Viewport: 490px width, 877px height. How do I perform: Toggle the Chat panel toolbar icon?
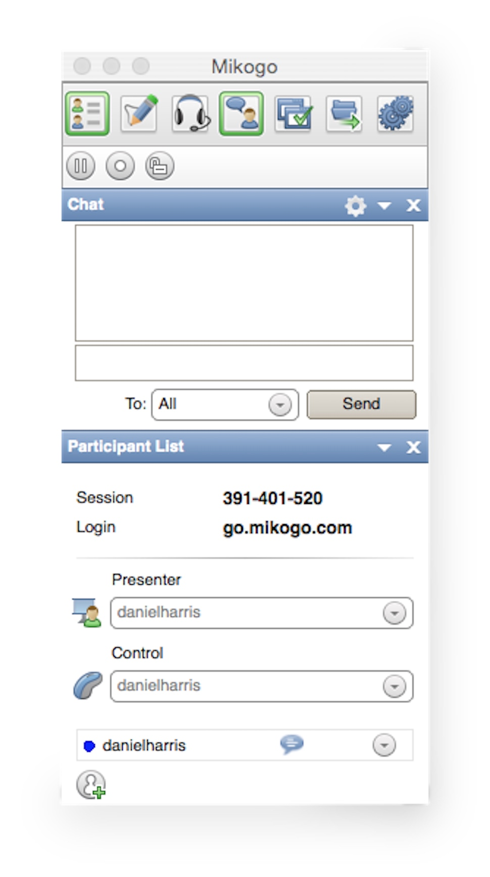(241, 114)
